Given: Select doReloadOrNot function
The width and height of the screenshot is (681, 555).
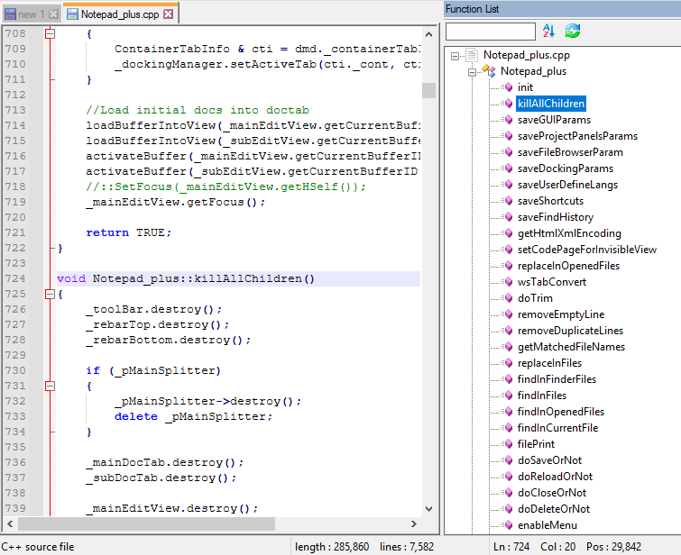Looking at the screenshot, I should (x=555, y=477).
